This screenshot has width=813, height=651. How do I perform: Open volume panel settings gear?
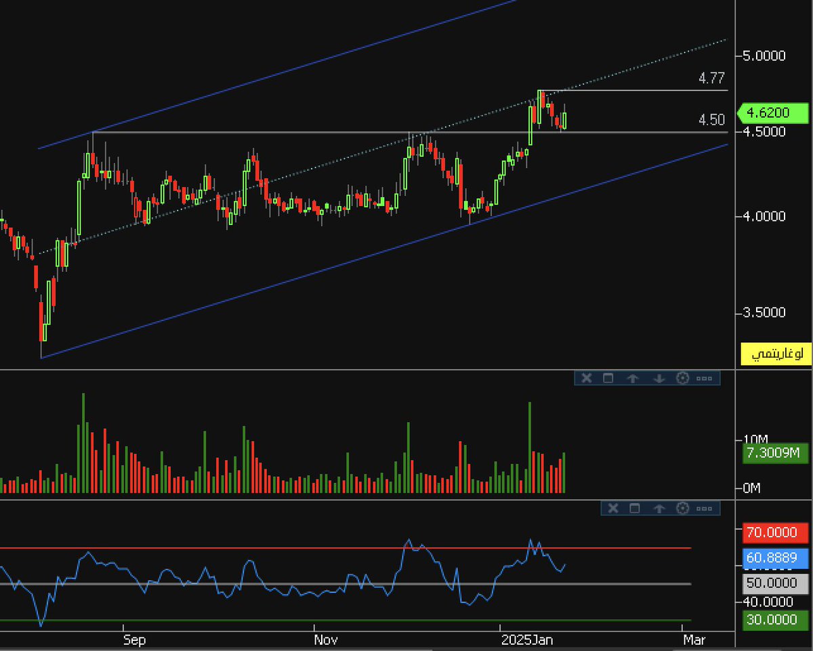[683, 378]
